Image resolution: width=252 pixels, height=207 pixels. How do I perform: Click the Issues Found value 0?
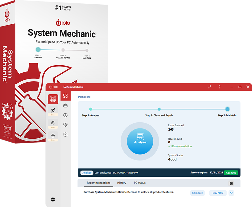(169, 142)
